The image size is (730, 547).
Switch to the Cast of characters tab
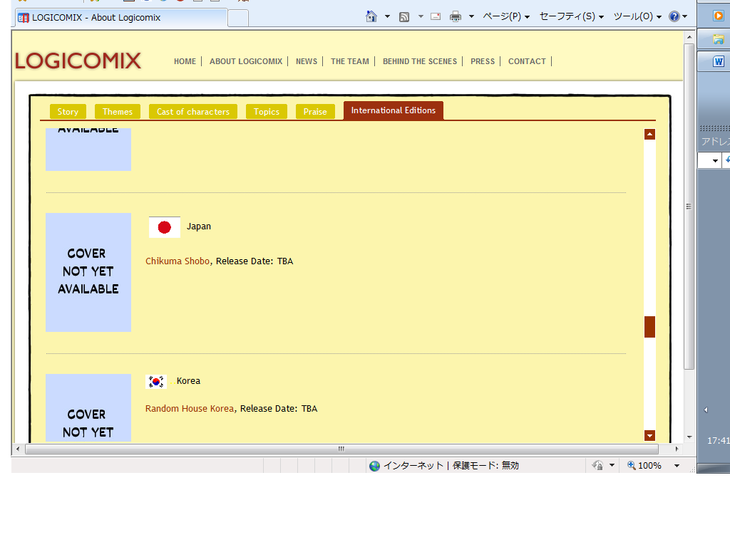[193, 112]
